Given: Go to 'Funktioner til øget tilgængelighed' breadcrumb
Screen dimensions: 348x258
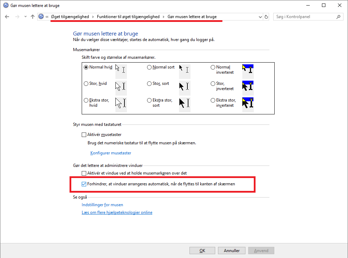Looking at the screenshot, I should [x=128, y=17].
